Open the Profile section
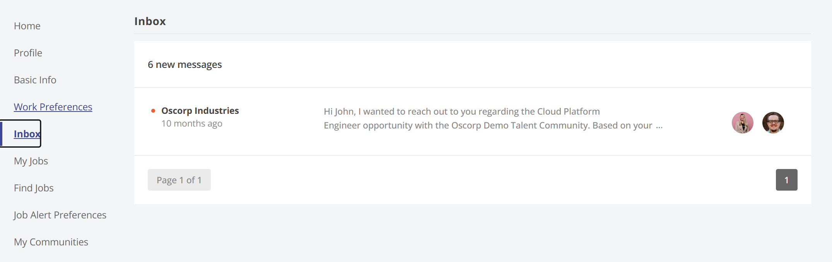The image size is (832, 262). (x=28, y=53)
